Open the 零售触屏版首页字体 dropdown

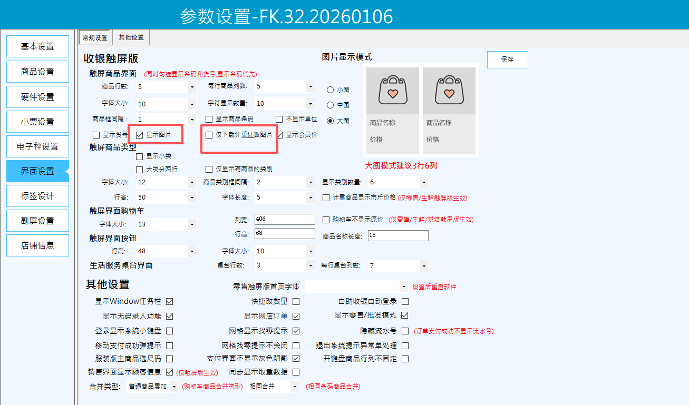(x=404, y=287)
